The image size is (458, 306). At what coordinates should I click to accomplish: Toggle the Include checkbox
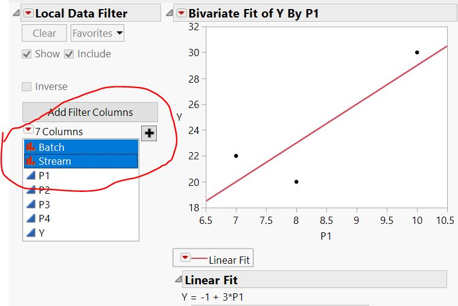pyautogui.click(x=69, y=54)
